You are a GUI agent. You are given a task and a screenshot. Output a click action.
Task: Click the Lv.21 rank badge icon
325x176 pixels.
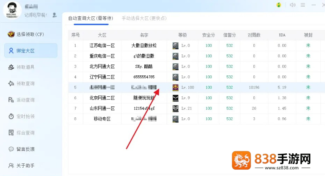[x=176, y=108]
